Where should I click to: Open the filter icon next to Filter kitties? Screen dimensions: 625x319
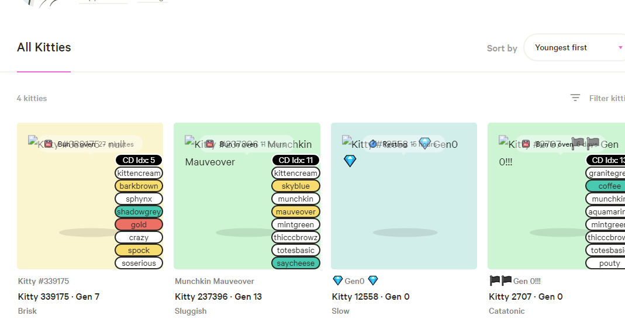[x=575, y=98]
